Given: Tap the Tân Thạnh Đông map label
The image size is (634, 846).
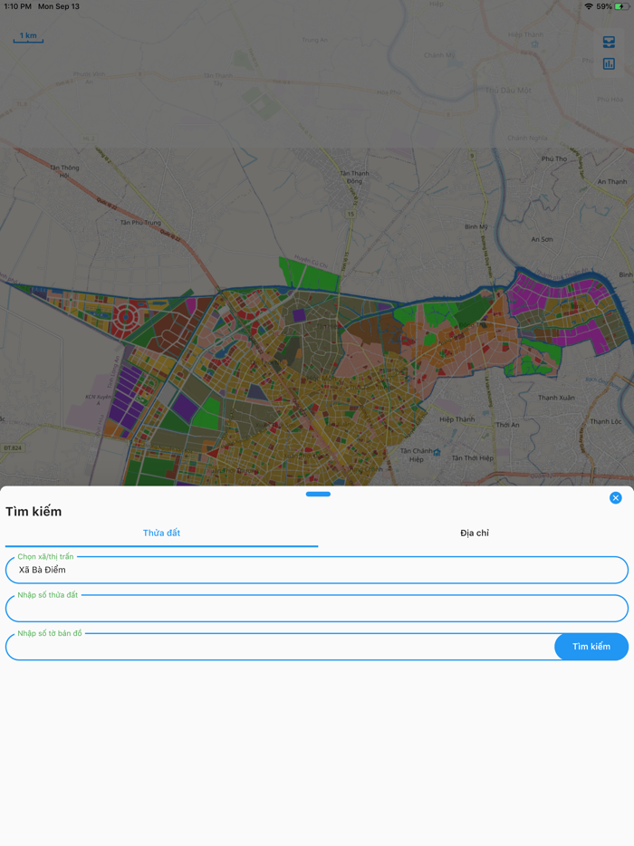Looking at the screenshot, I should pyautogui.click(x=354, y=177).
